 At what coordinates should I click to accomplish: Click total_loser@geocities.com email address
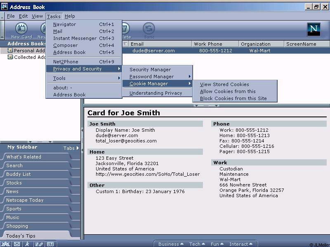(x=126, y=141)
